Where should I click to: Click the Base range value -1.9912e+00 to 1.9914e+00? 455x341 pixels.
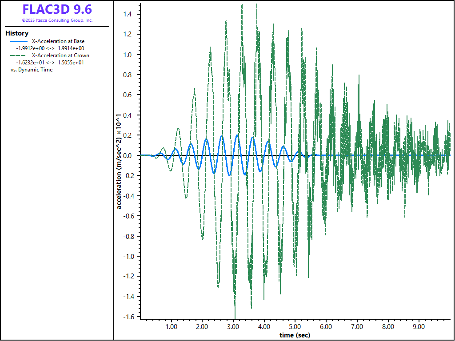(50, 48)
